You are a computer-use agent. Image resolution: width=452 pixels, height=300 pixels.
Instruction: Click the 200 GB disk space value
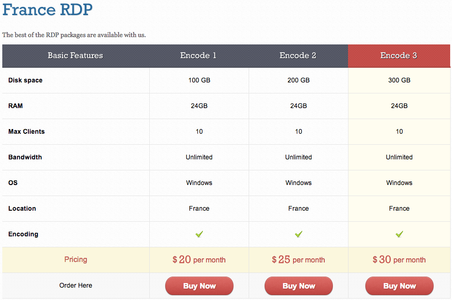point(299,80)
